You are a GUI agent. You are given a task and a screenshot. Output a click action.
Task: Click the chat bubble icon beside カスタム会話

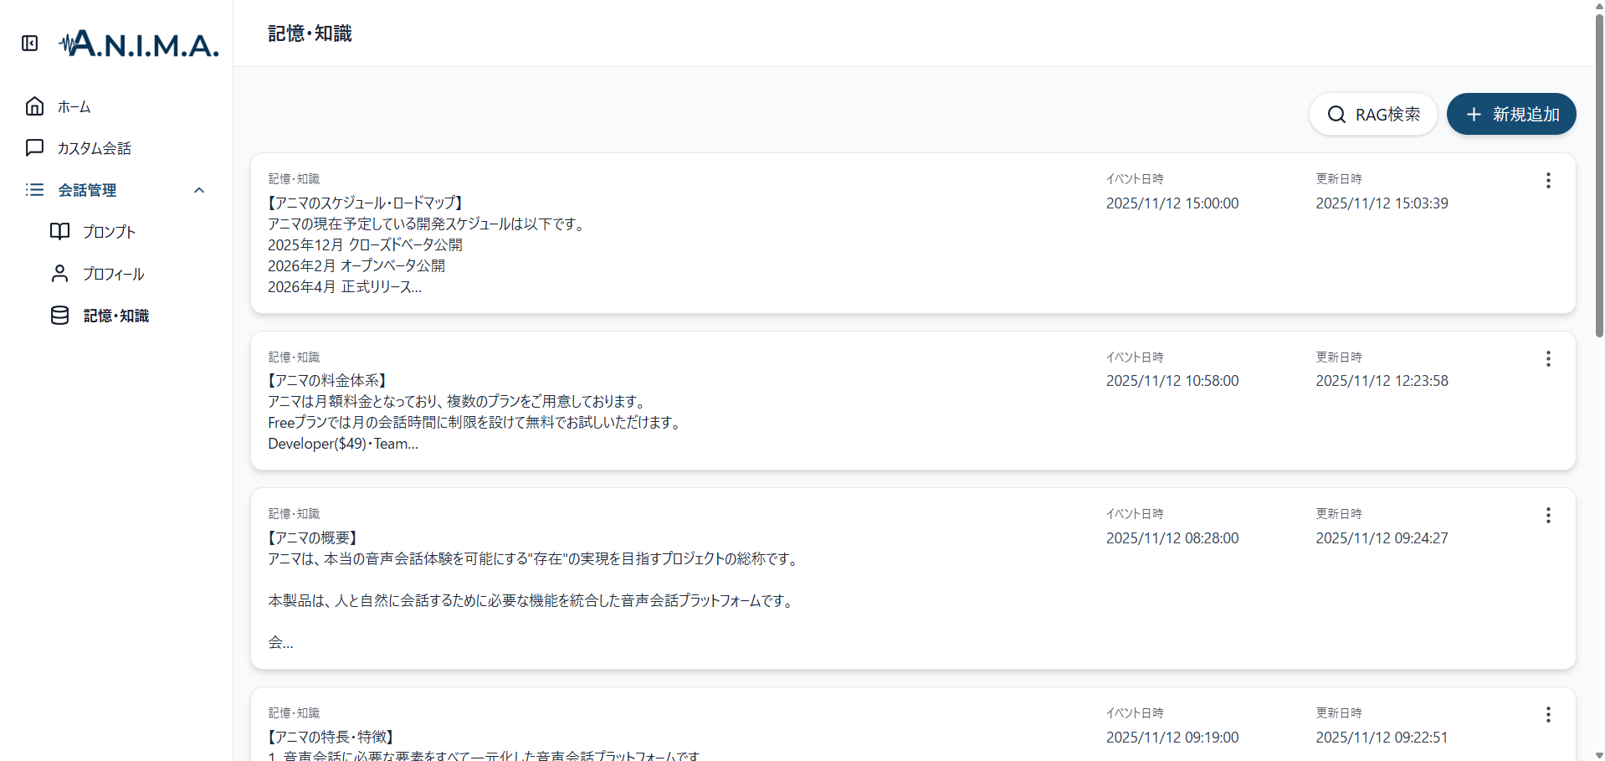[34, 147]
